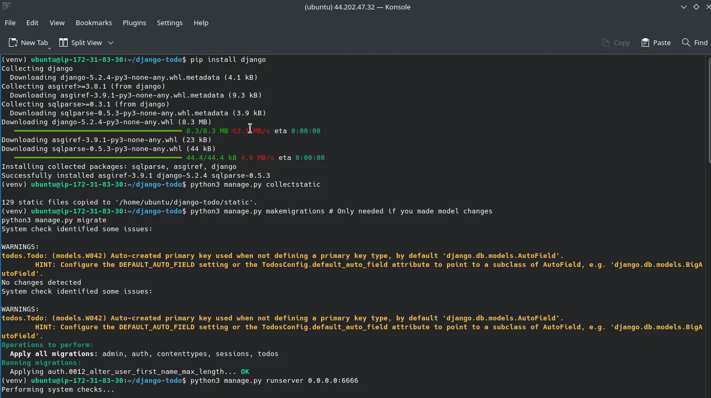The image size is (711, 398).
Task: Open the View menu
Action: [x=57, y=23]
